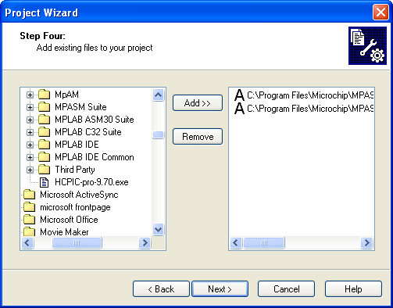Image resolution: width=393 pixels, height=308 pixels.
Task: Expand the MpAM folder node
Action: 30,95
